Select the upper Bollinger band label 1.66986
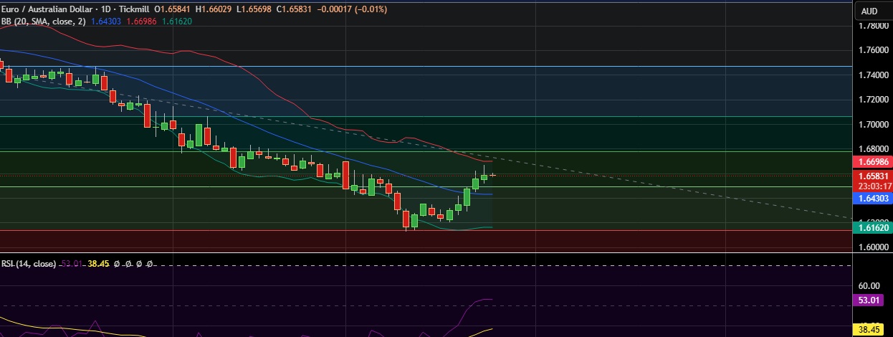Image resolution: width=893 pixels, height=337 pixels. tap(872, 163)
